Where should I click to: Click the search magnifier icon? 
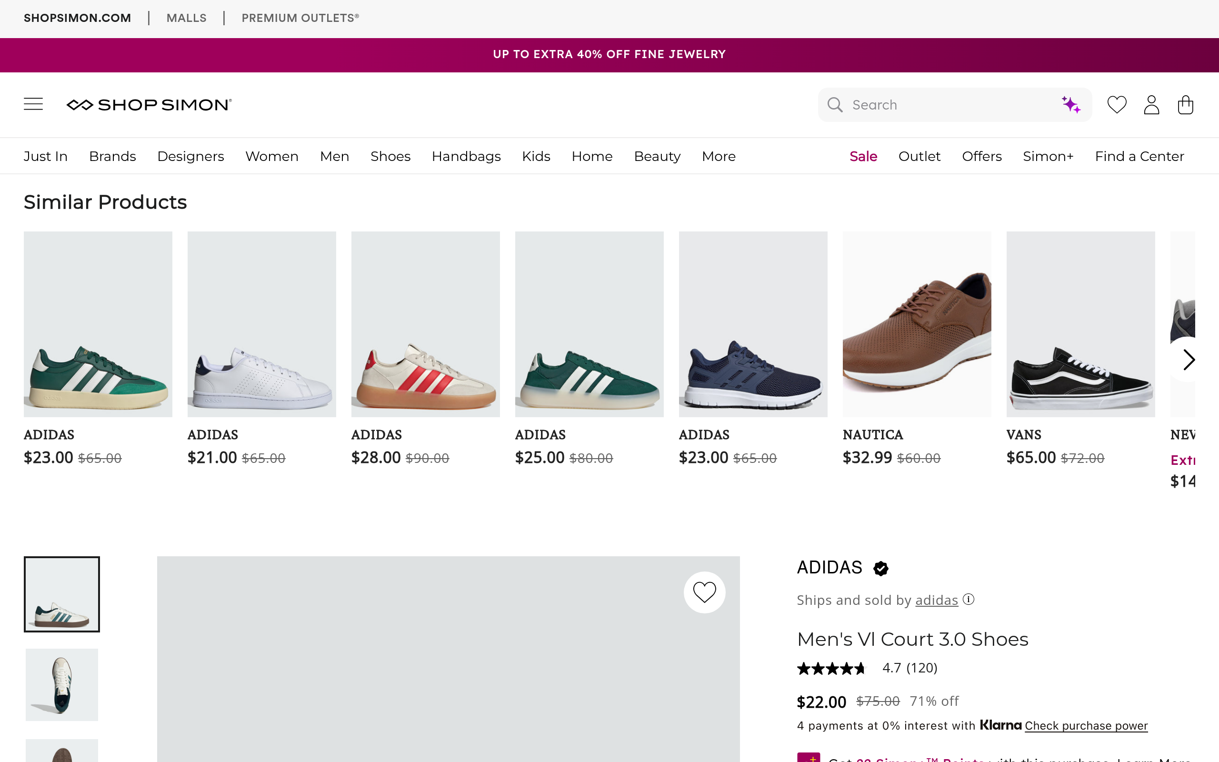pos(835,105)
